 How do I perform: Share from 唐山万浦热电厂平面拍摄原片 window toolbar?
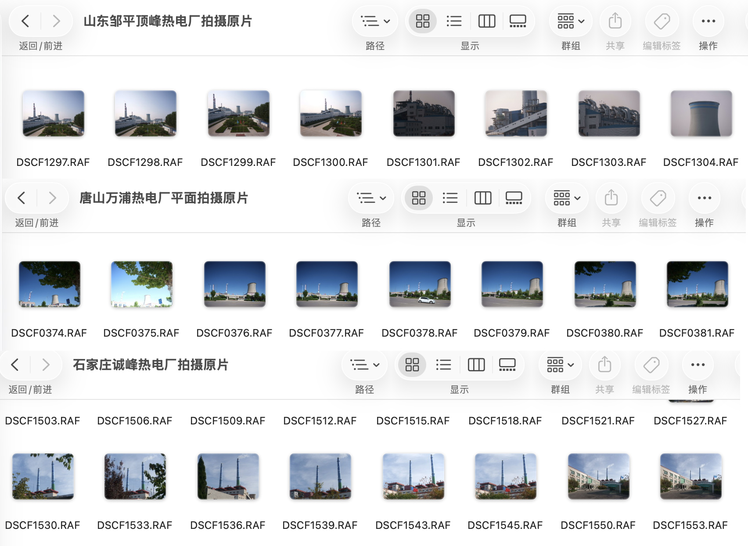click(x=611, y=198)
